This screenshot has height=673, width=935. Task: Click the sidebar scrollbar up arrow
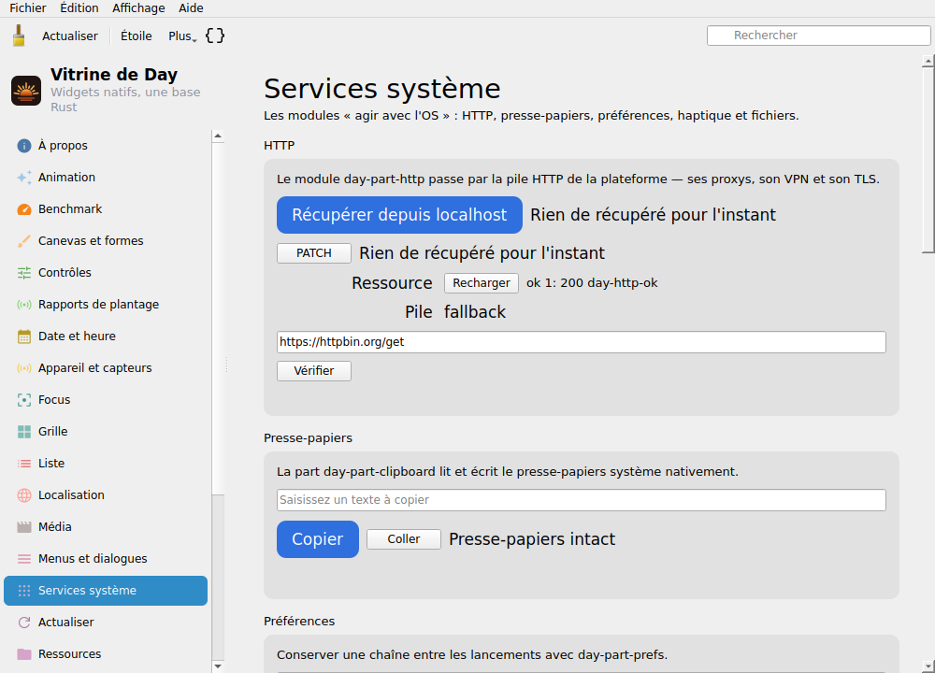click(x=218, y=136)
